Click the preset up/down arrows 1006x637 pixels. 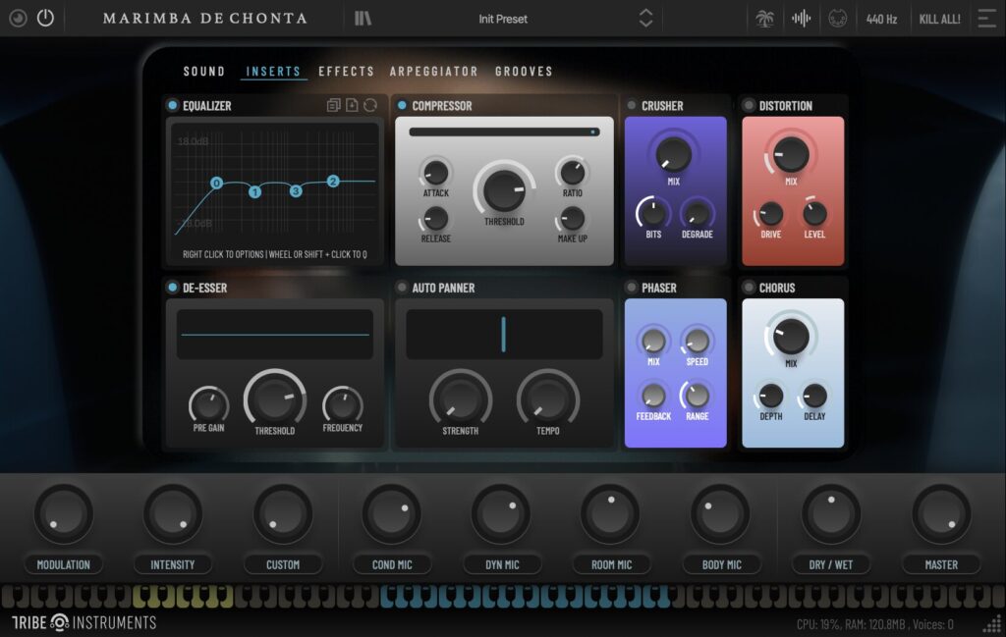coord(645,18)
